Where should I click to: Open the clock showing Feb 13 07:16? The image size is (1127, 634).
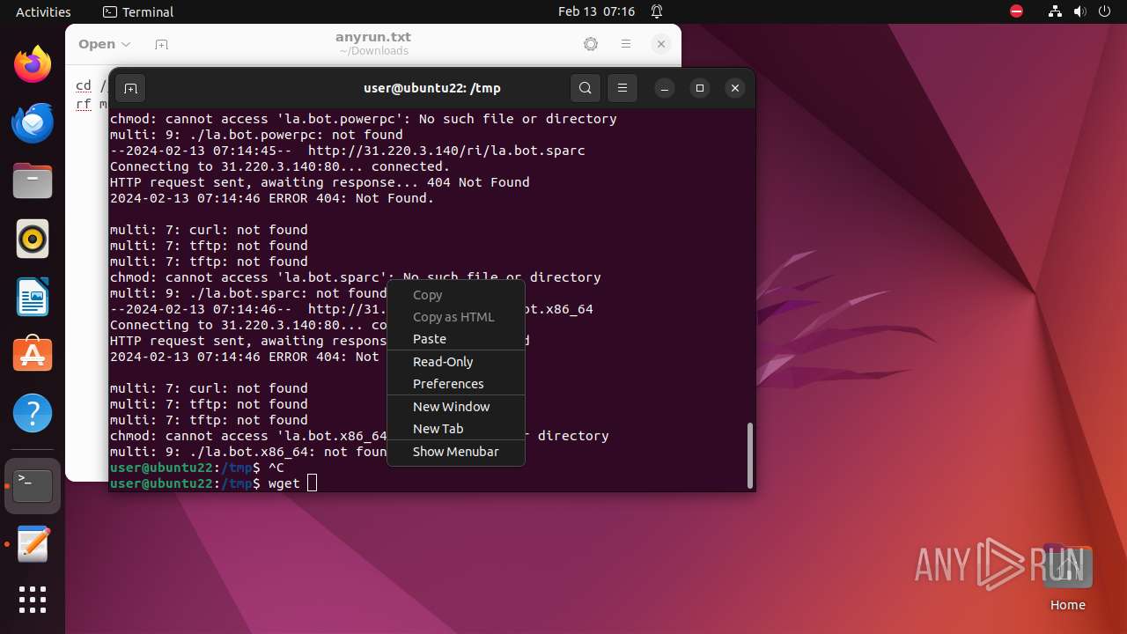[x=596, y=11]
